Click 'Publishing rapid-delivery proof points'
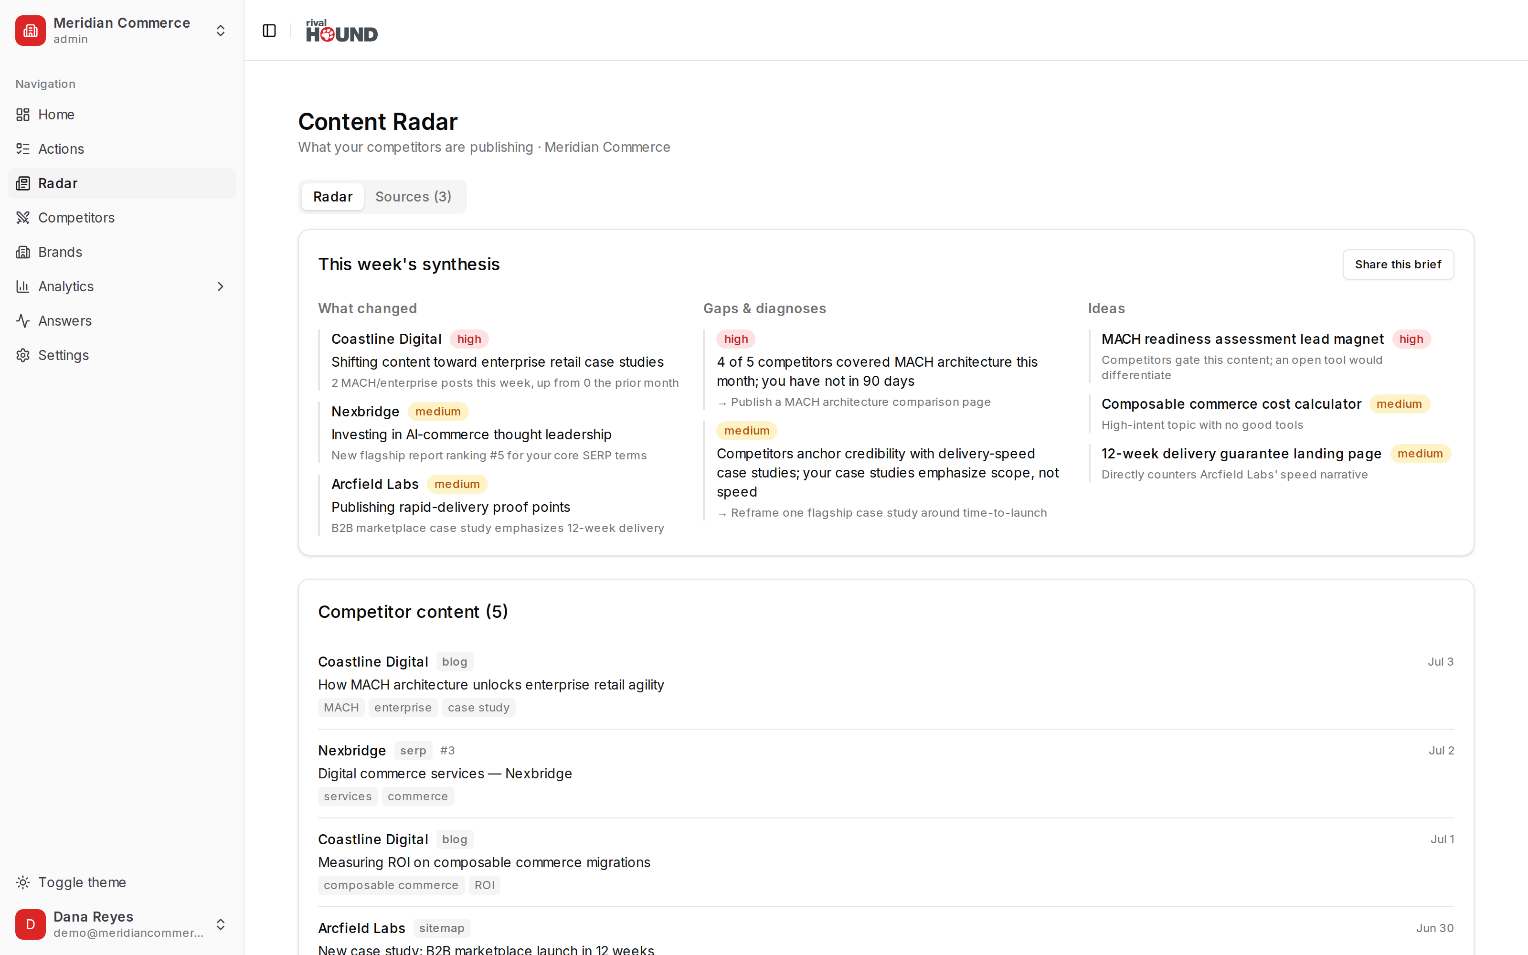The height and width of the screenshot is (955, 1528). point(450,507)
